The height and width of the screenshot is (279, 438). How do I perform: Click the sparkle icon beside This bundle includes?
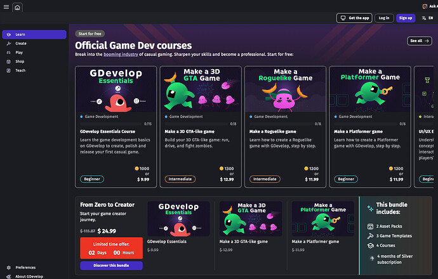370,208
